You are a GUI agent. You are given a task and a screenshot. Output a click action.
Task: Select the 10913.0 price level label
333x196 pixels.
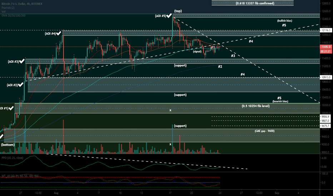(326, 78)
